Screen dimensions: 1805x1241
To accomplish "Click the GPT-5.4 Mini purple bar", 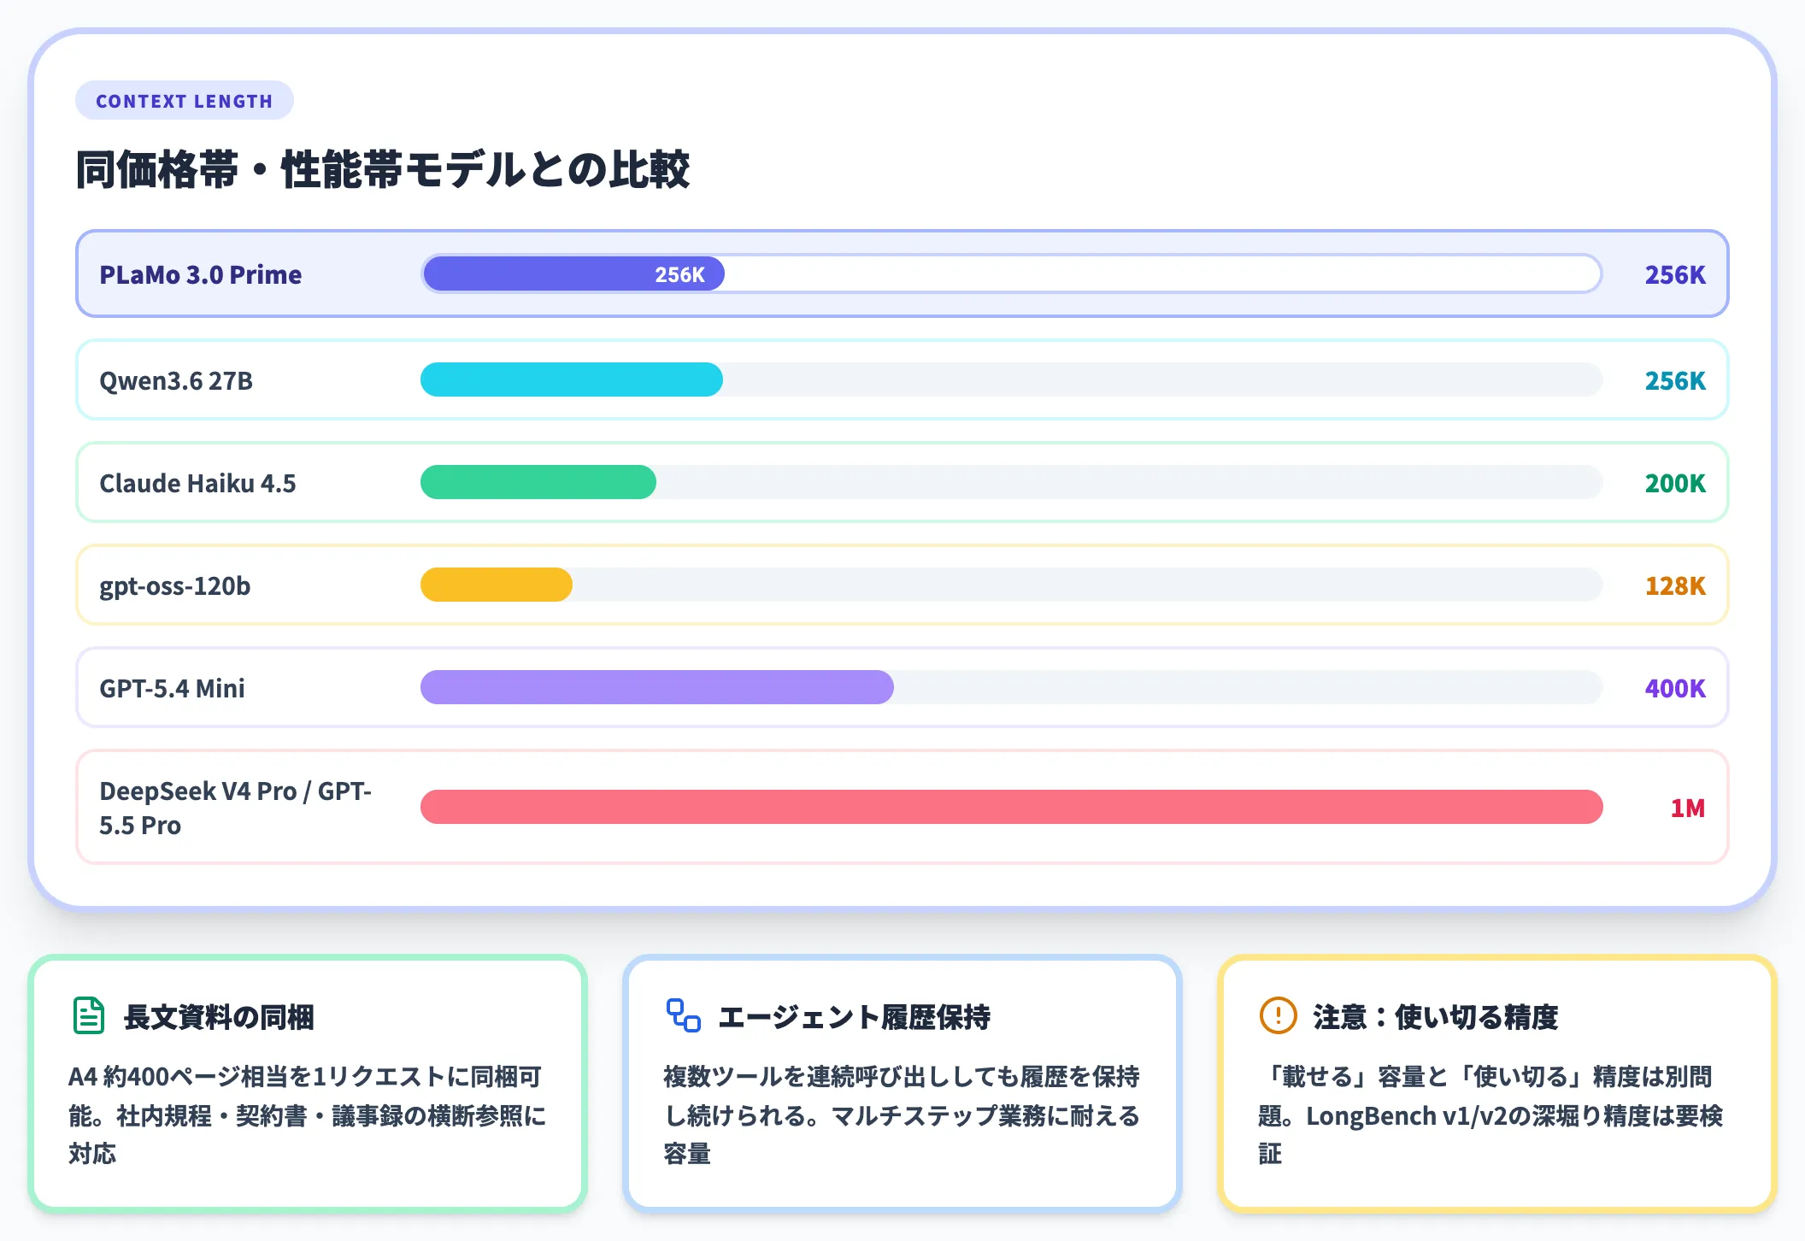I will point(657,687).
